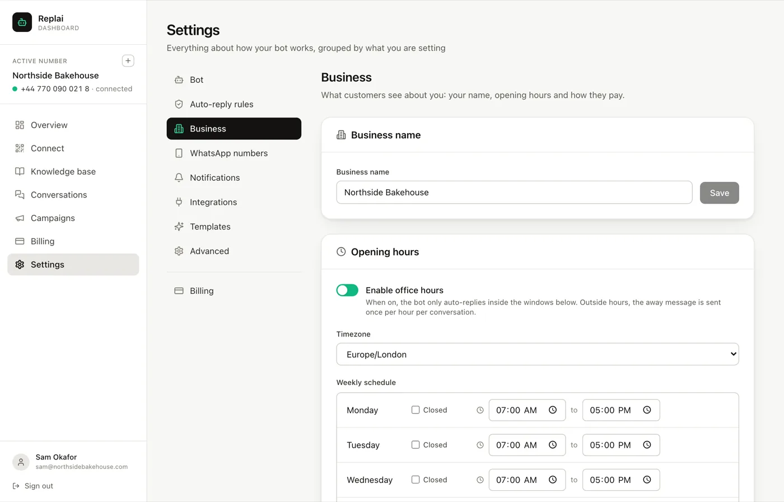Click the +44 770 090 021 8 connected status

point(72,89)
